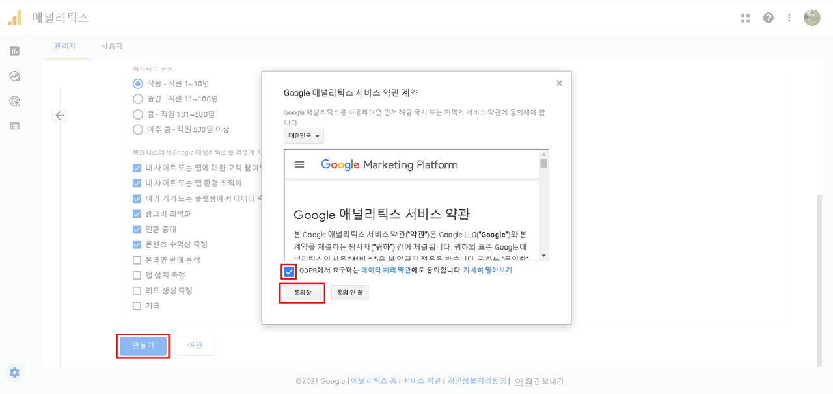The height and width of the screenshot is (394, 833).
Task: Check 온라인 판매 분석 checkbox
Action: click(x=137, y=260)
